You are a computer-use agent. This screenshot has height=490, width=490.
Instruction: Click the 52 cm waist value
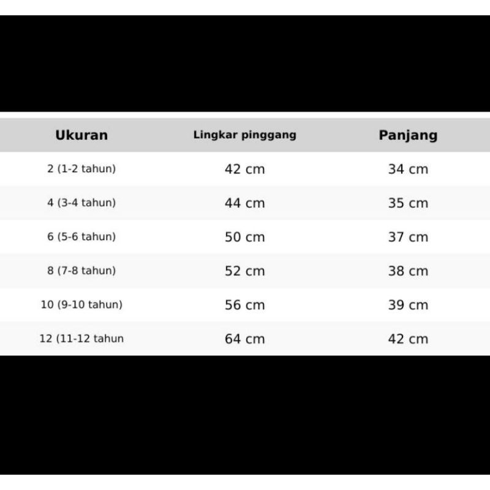point(244,271)
